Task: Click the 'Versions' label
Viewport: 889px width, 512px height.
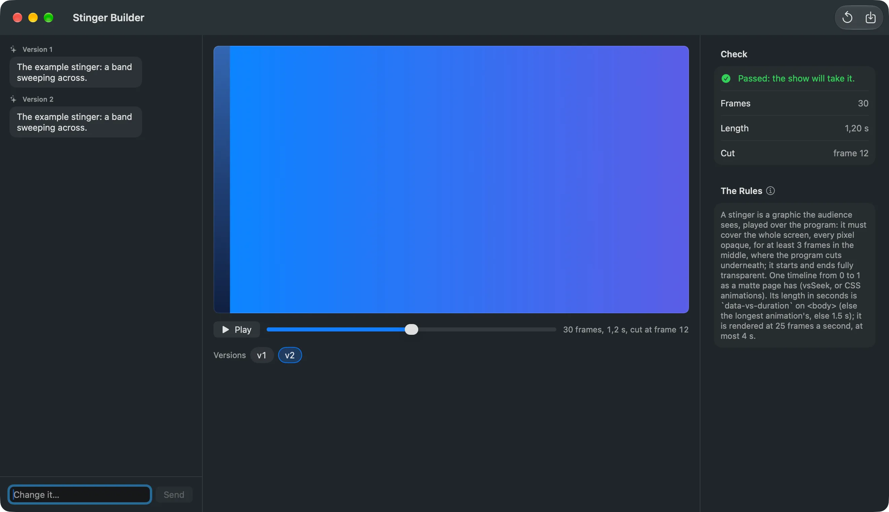Action: pos(230,355)
